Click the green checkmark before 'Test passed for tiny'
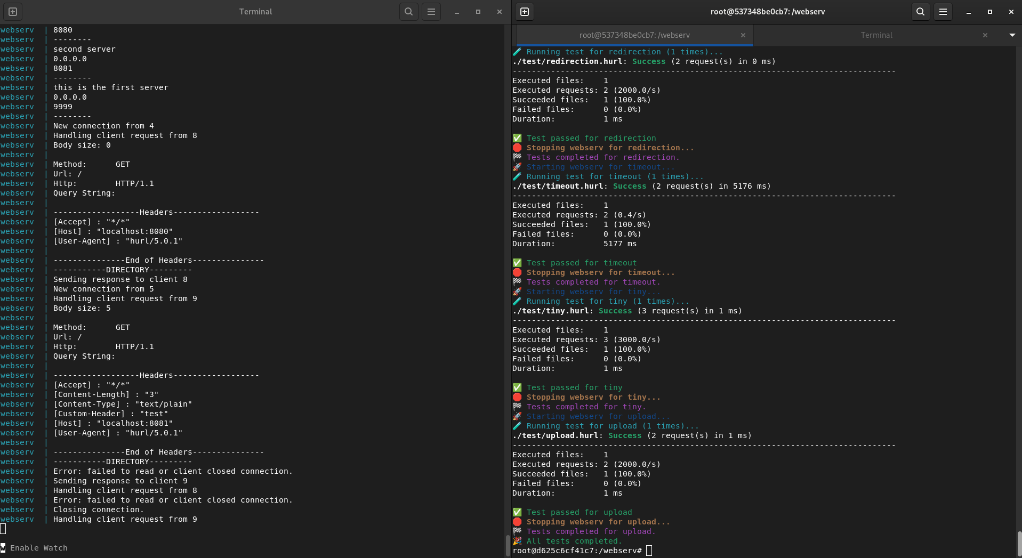The image size is (1022, 558). [x=517, y=387]
